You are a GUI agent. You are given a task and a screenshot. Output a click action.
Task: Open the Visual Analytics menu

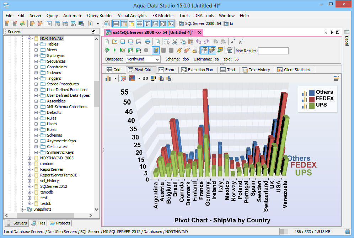point(133,16)
